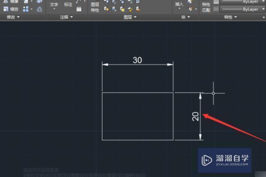The height and width of the screenshot is (177, 266).
Task: Open the 标注 (Dimension) tool
Action: point(68,4)
